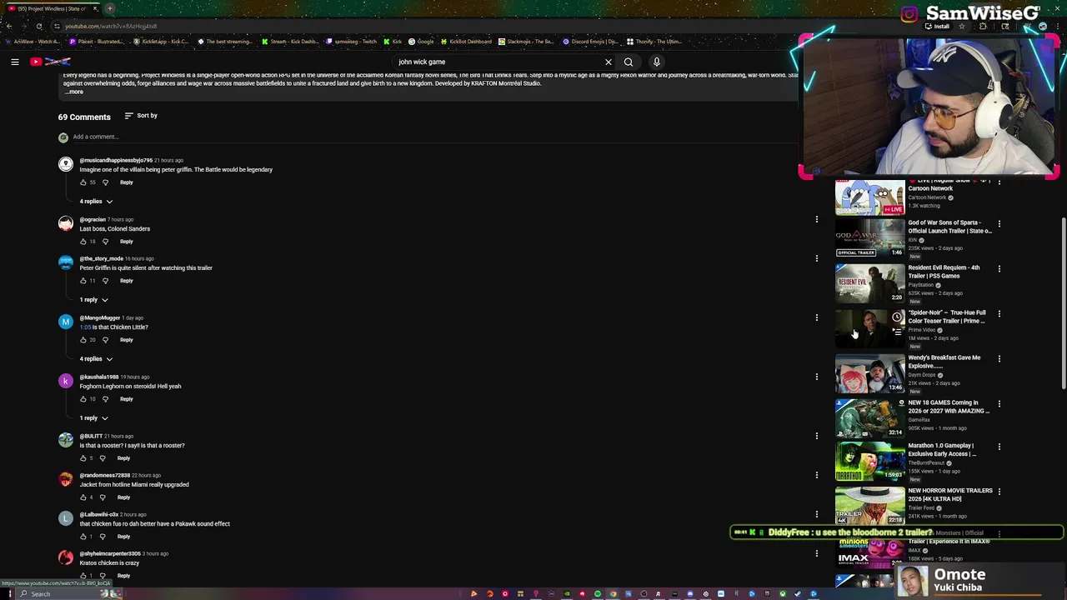Dislike @BULITT's rooster comment
The height and width of the screenshot is (600, 1067).
coord(103,458)
